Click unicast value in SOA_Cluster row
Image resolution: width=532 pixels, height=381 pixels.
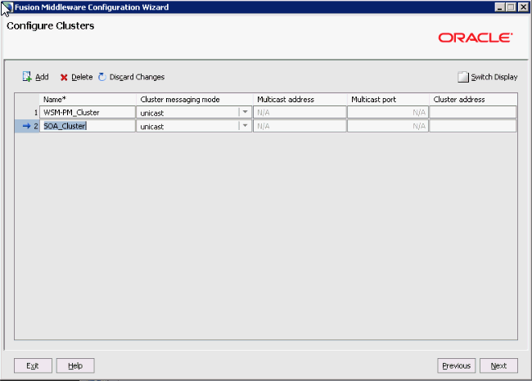152,127
